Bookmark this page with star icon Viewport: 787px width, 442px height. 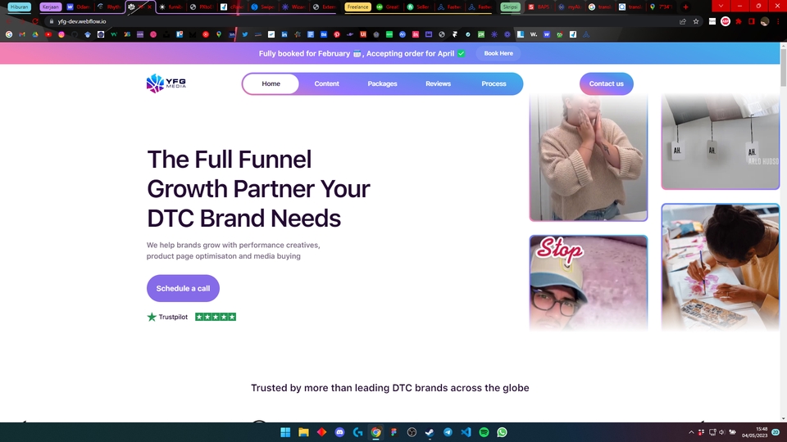(696, 21)
